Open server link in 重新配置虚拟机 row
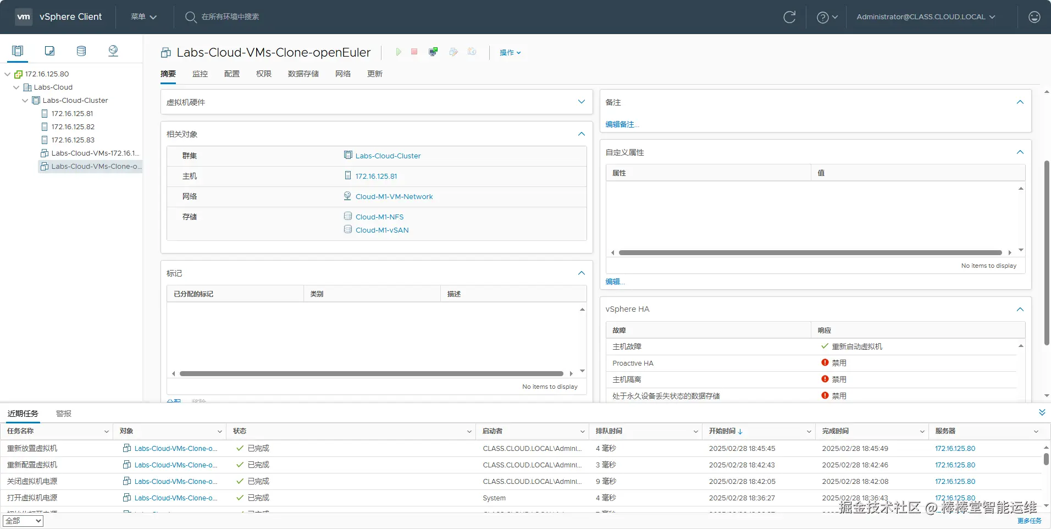The image size is (1051, 529). tap(955, 465)
